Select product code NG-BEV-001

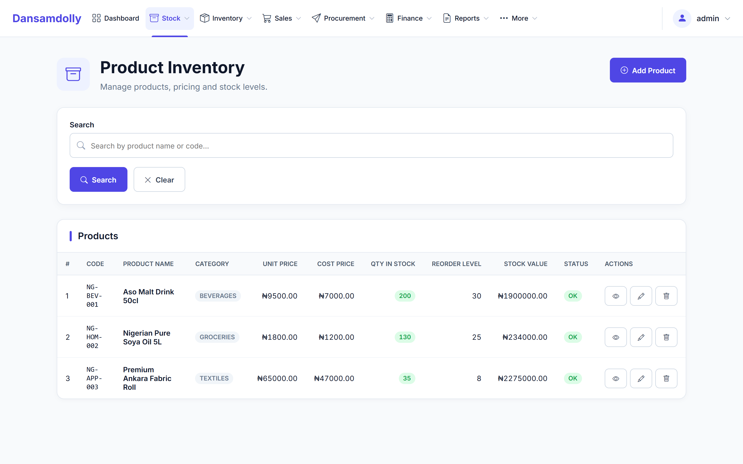pos(94,296)
